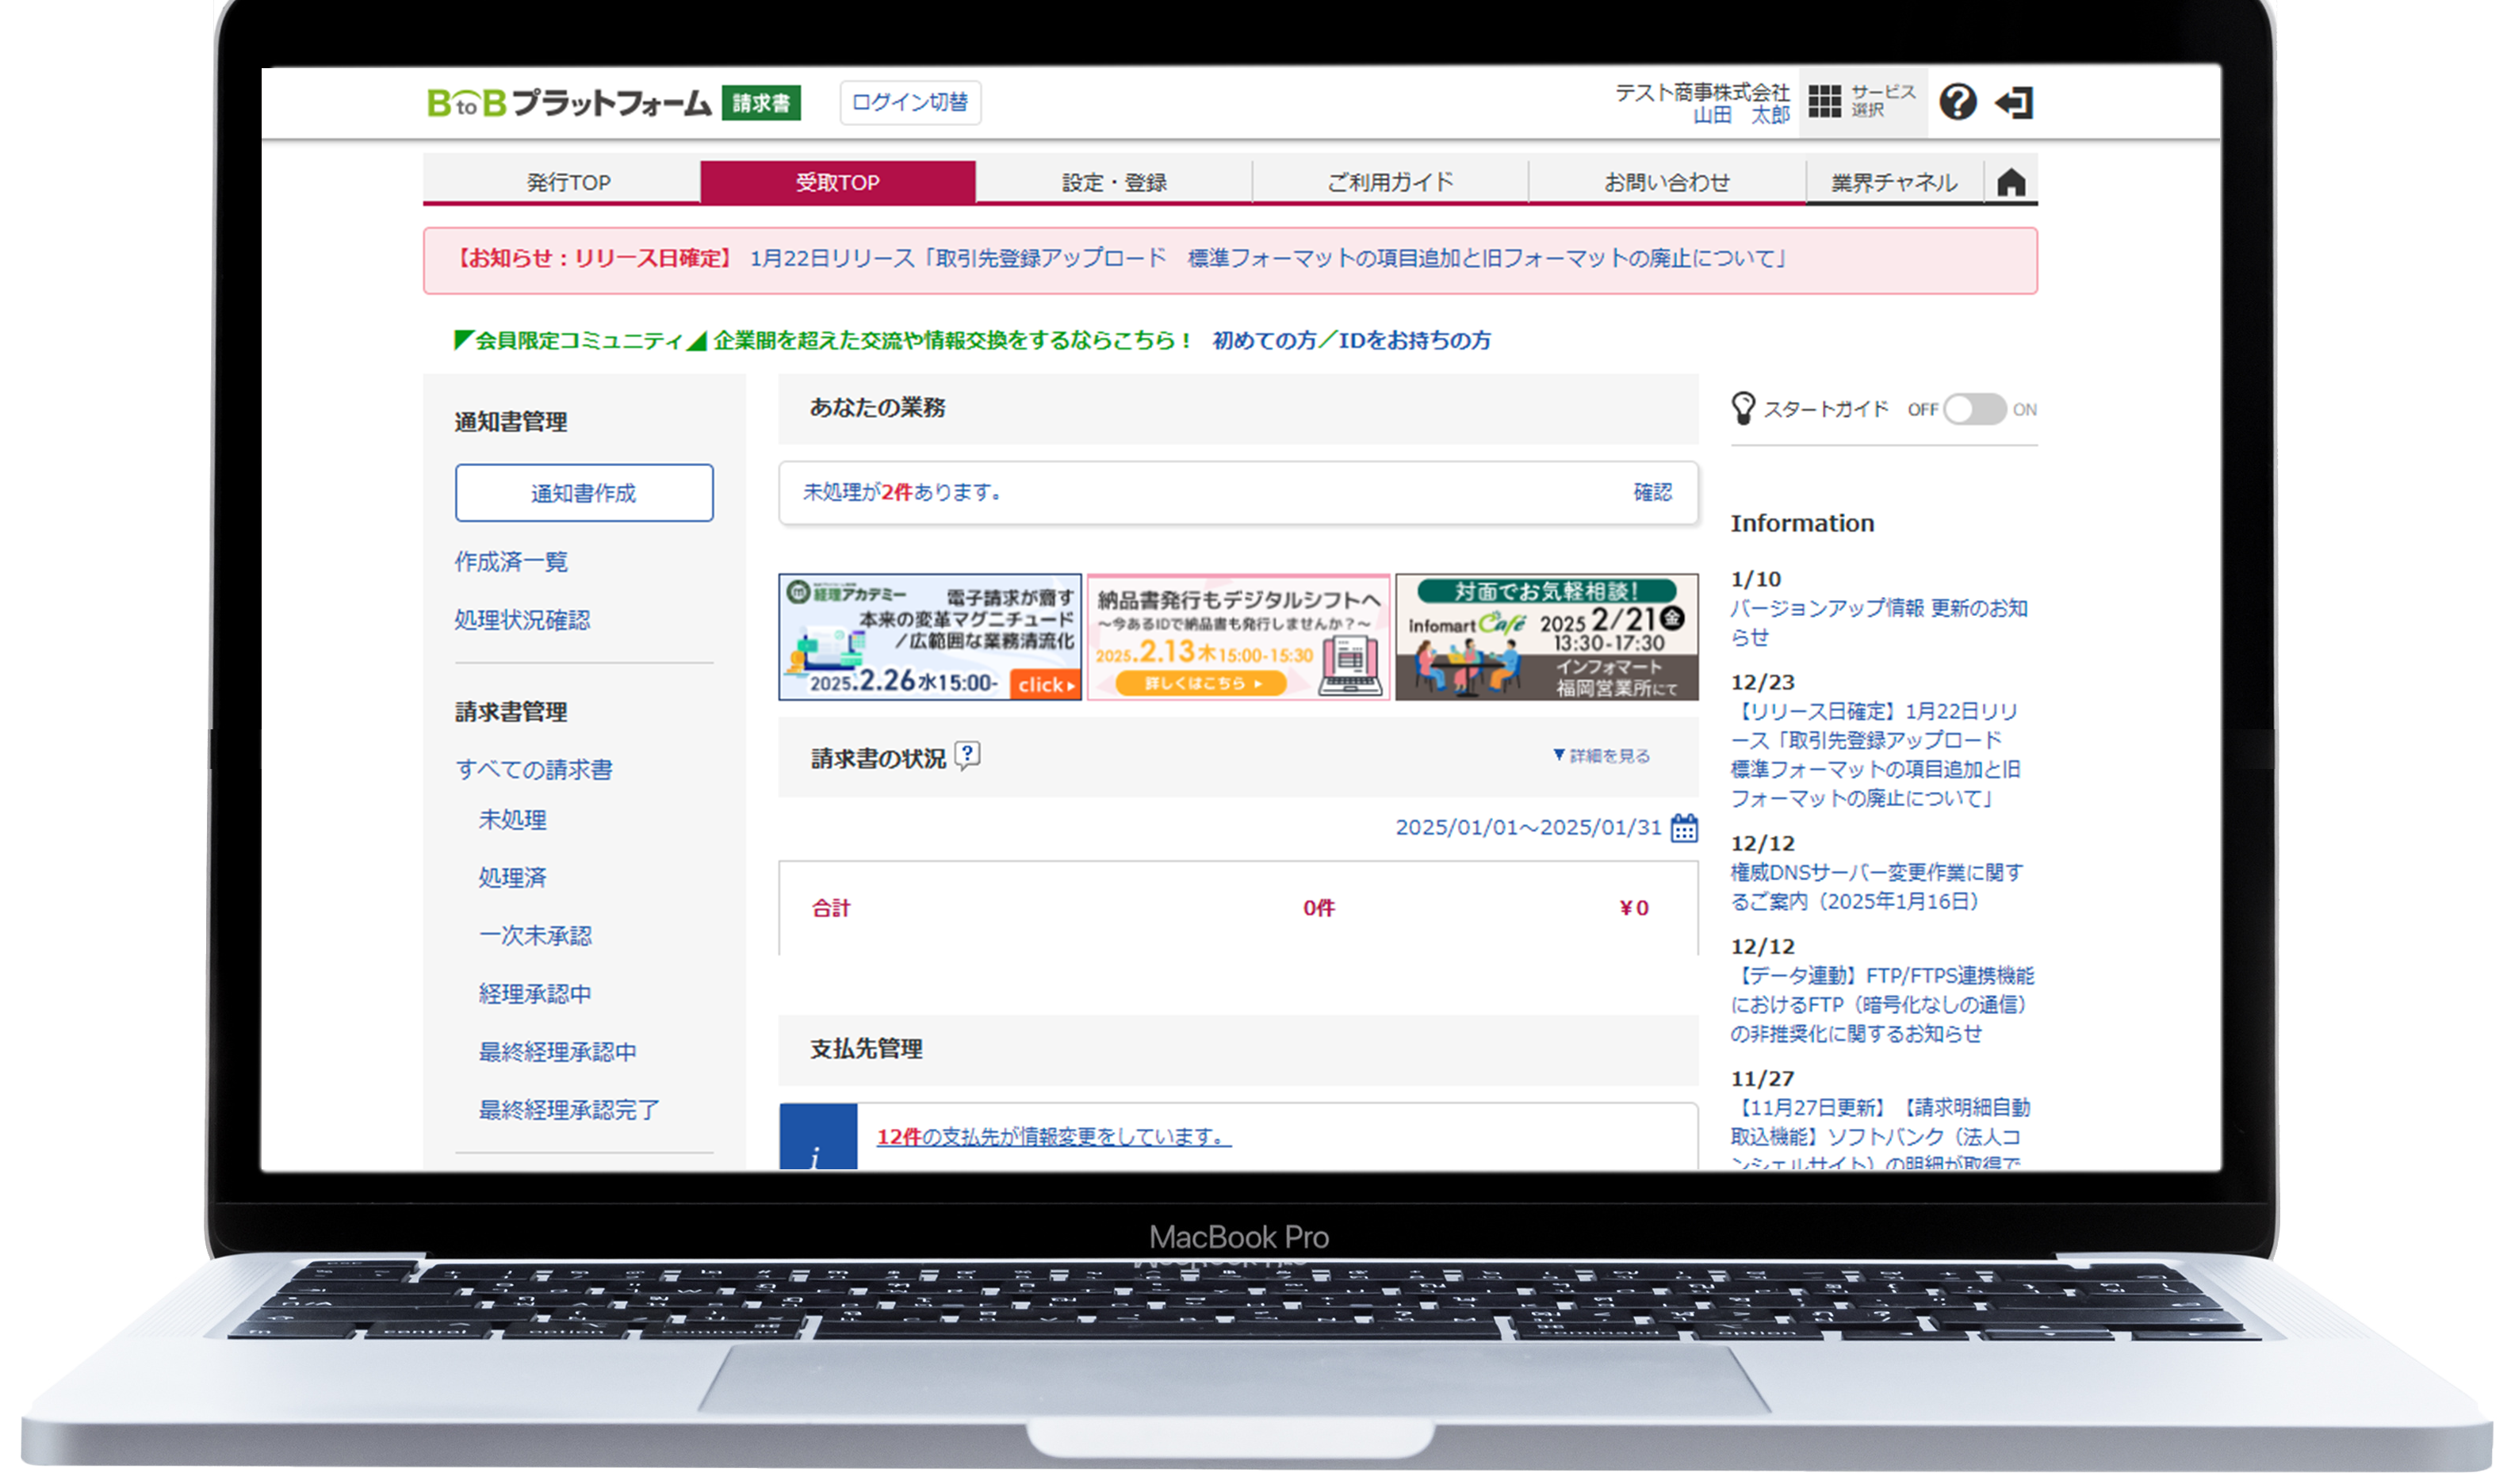Open the 11月27日更新 請求明細自動取込機能 news

[x=1880, y=1135]
